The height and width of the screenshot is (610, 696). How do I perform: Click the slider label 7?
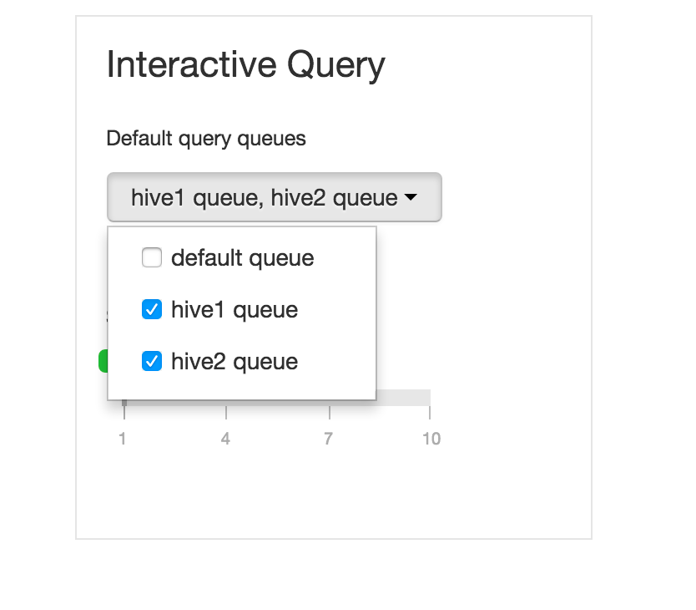click(328, 439)
